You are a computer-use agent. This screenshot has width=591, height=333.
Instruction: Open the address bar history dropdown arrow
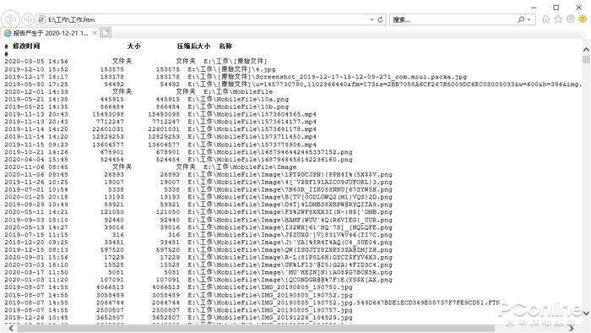(371, 19)
